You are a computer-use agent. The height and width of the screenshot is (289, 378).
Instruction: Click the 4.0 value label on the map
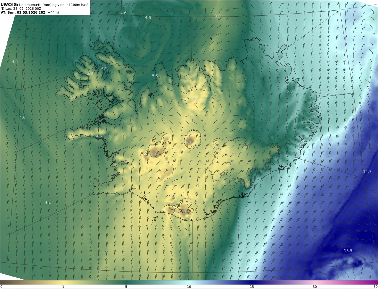(x=15, y=61)
